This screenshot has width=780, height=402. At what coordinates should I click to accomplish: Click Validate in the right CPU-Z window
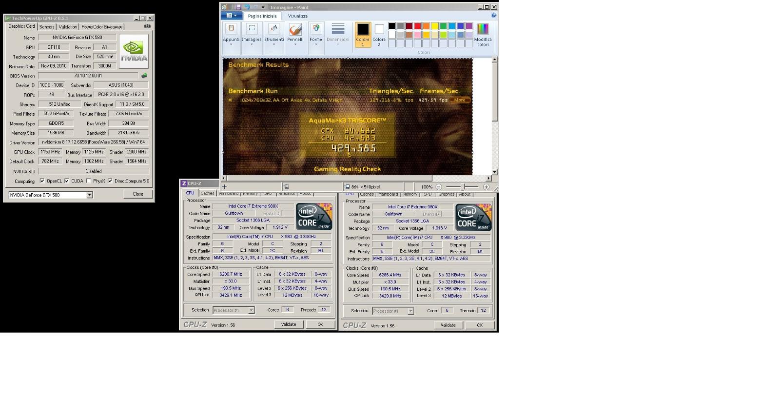448,325
